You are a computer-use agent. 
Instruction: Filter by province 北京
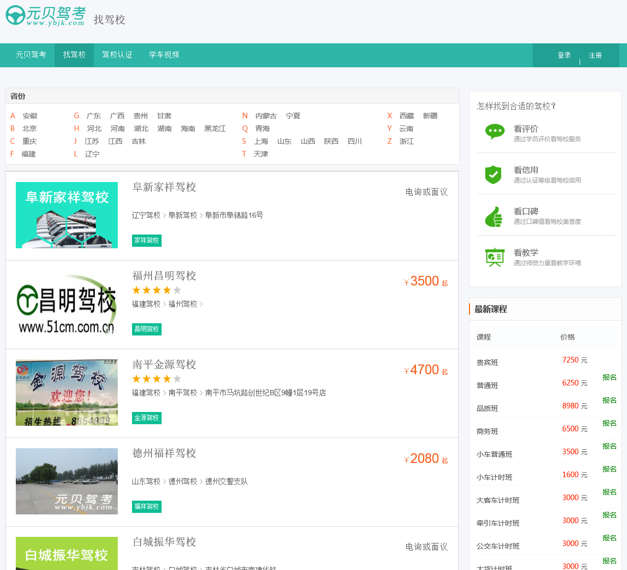click(x=30, y=128)
